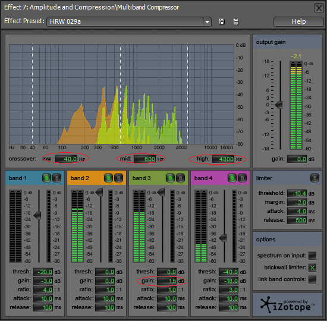Bypass band 1
This screenshot has height=321, width=327.
point(56,178)
